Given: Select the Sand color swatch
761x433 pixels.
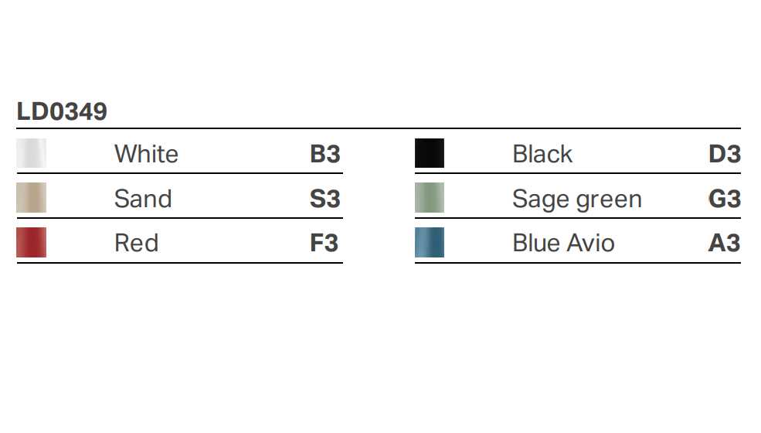Looking at the screenshot, I should point(32,198).
